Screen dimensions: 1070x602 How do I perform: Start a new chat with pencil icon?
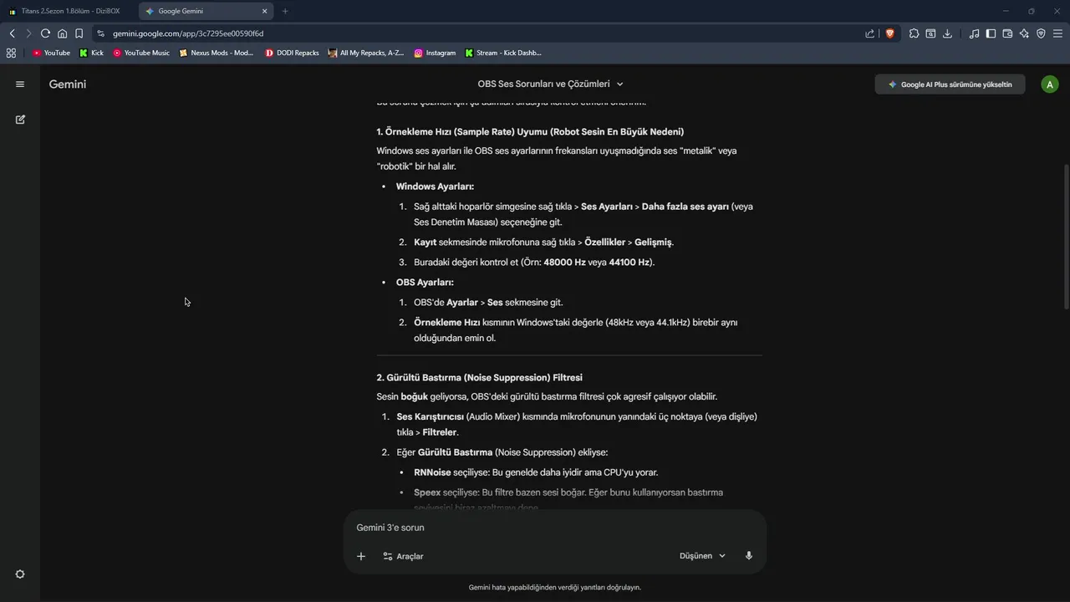(20, 120)
